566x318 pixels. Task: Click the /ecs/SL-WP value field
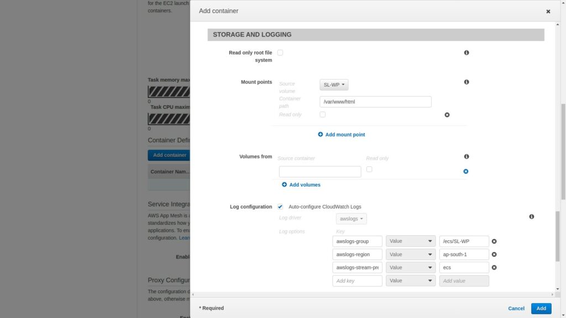tap(464, 241)
